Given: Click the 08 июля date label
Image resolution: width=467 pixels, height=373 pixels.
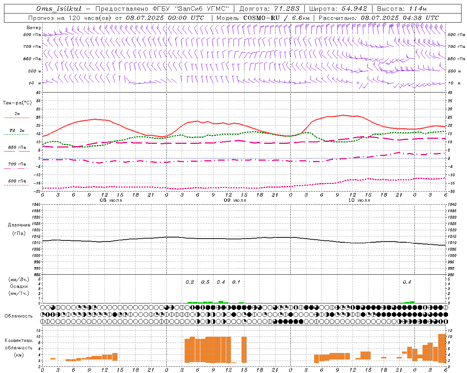Looking at the screenshot, I should pyautogui.click(x=111, y=200).
